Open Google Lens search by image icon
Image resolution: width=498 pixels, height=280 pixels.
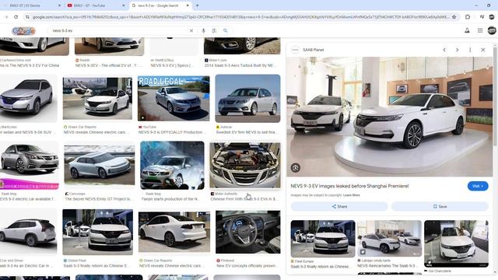click(x=214, y=31)
